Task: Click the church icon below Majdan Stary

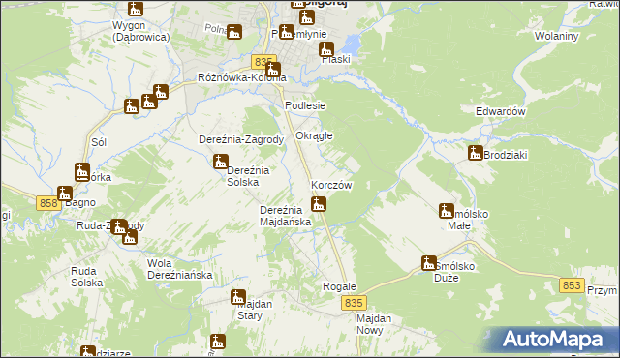Action: 217,342
